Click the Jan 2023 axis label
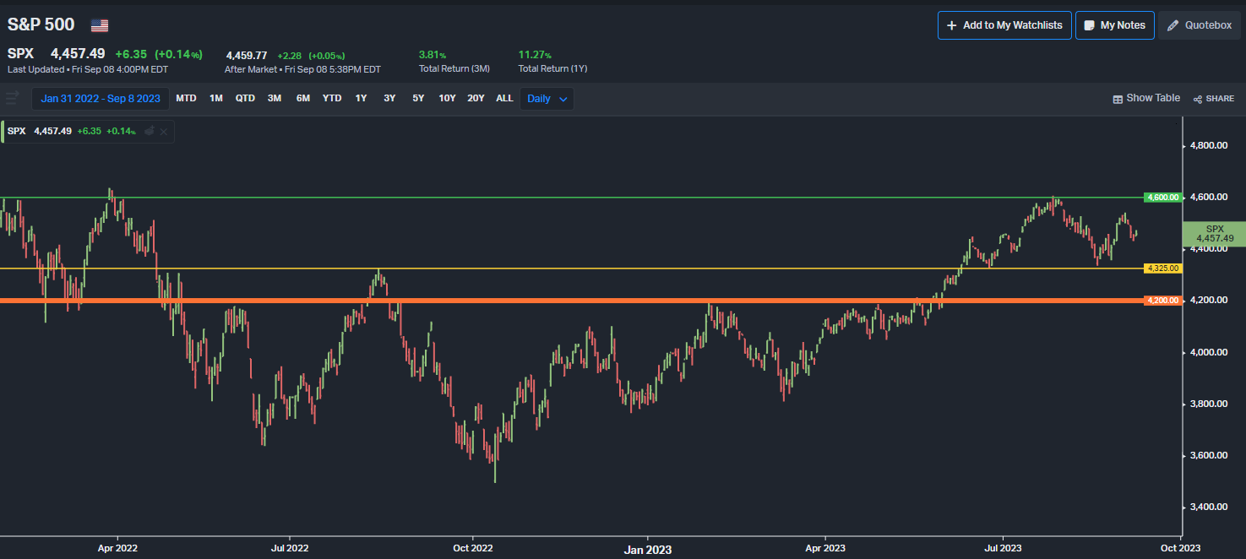Viewport: 1246px width, 559px height. [648, 550]
